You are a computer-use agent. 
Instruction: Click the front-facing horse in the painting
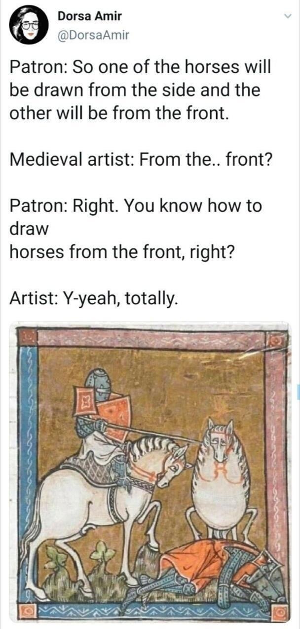tap(223, 480)
